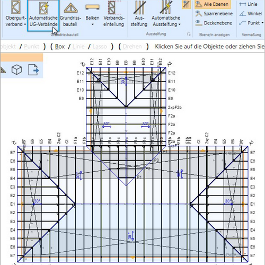Click the 'Ebene/n anzeigen' group label
Image resolution: width=265 pixels, height=265 pixels.
click(x=214, y=34)
